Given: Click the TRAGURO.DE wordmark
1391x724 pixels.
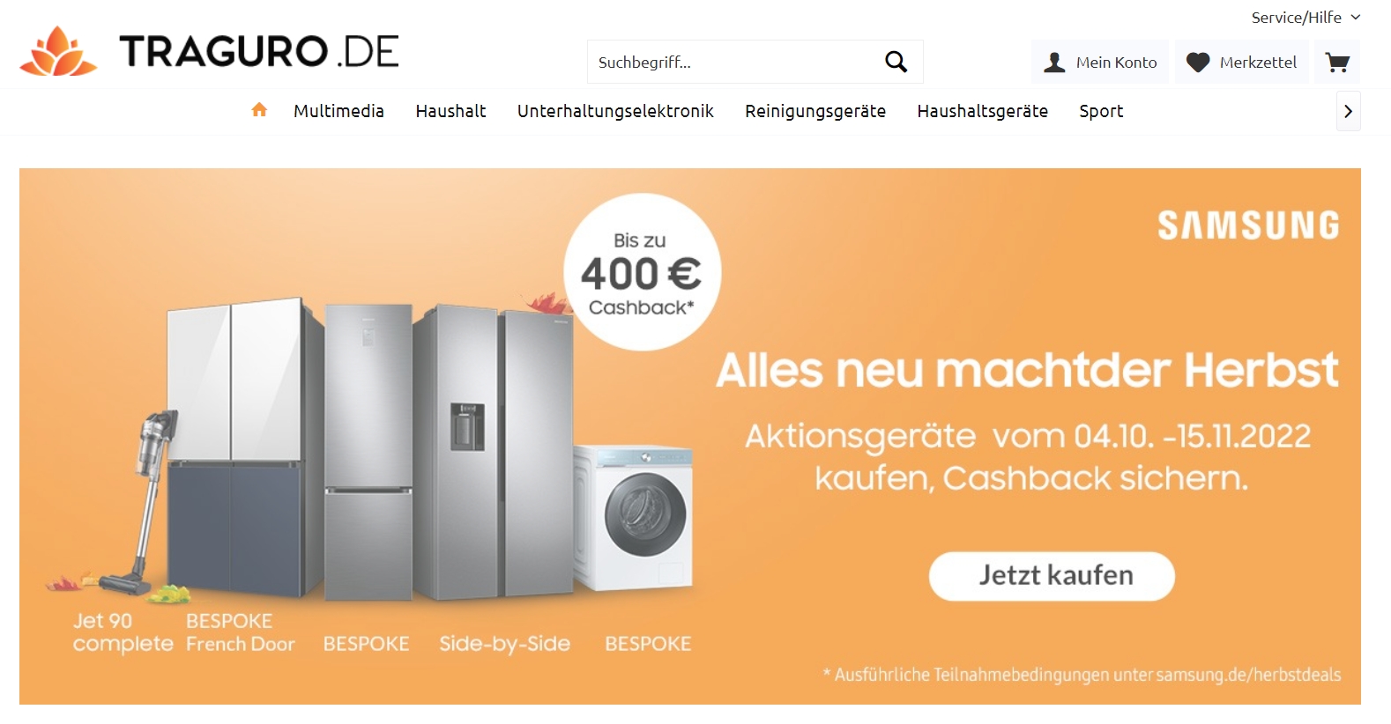Looking at the screenshot, I should point(259,51).
